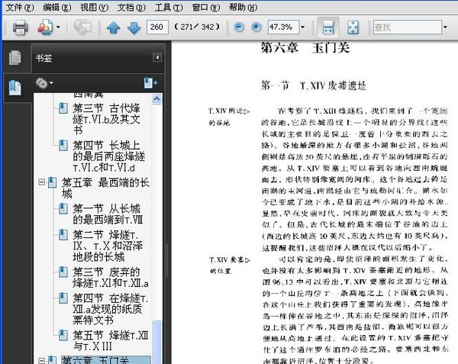Open the 工具(T) menu

[169, 8]
